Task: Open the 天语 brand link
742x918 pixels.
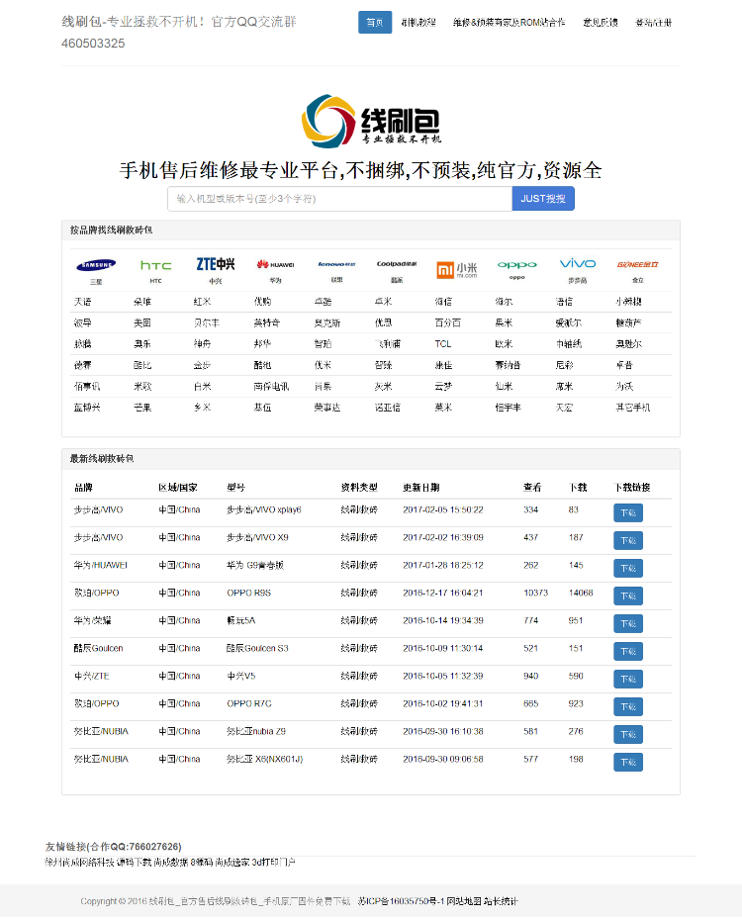Action: 82,302
